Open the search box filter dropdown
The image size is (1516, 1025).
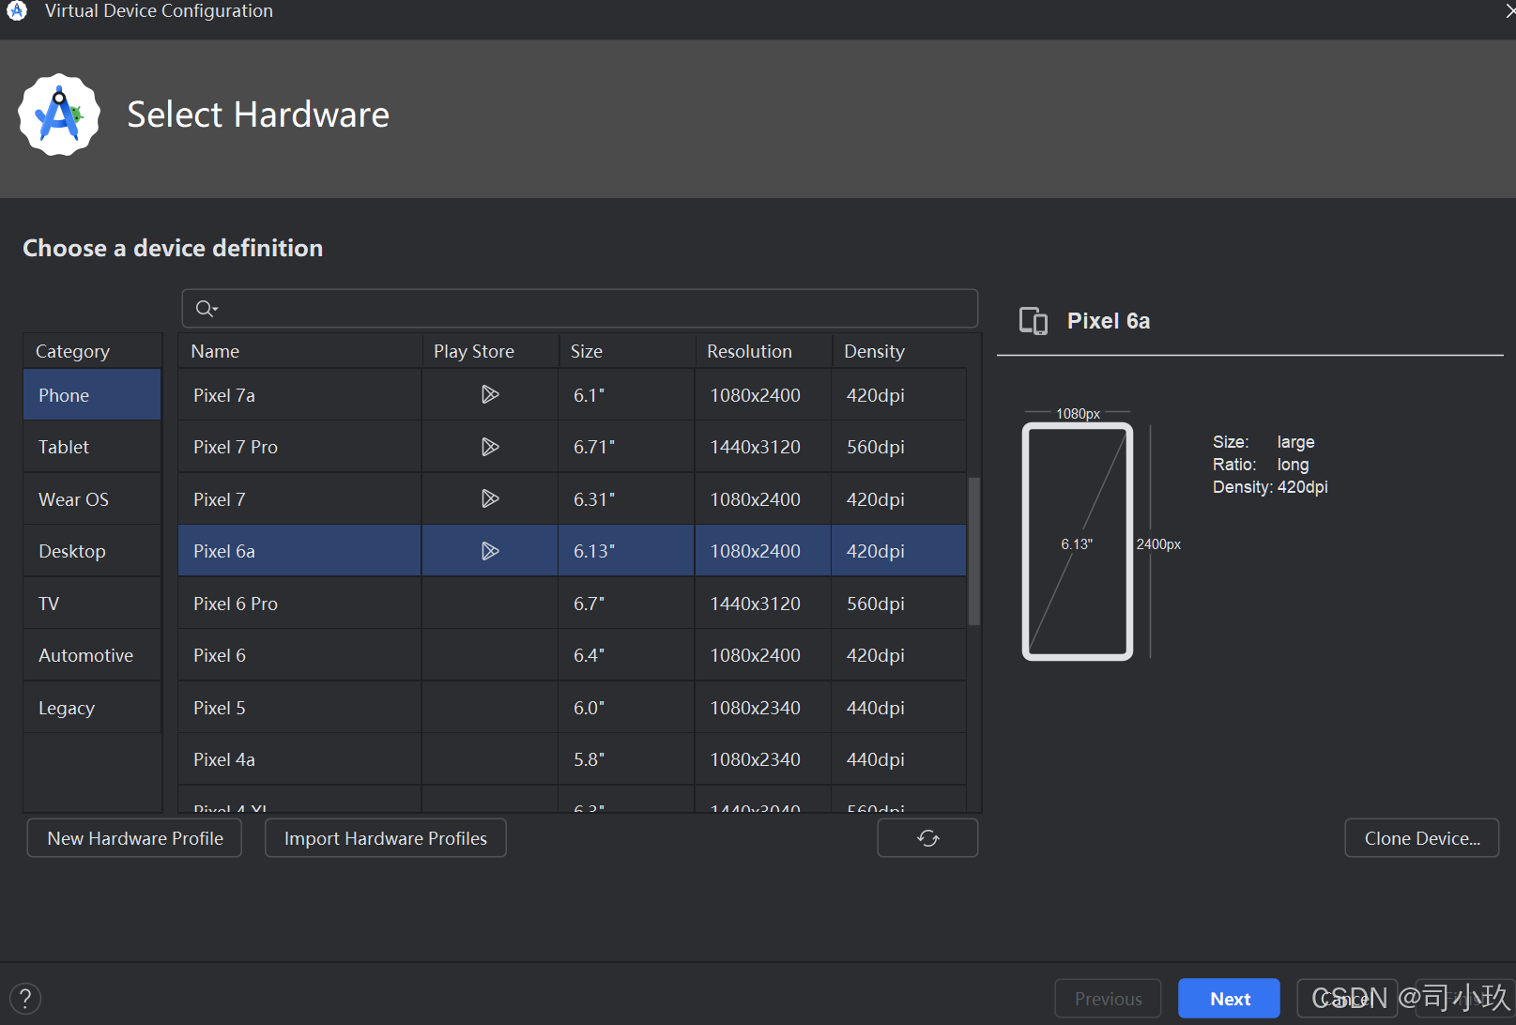pos(214,308)
